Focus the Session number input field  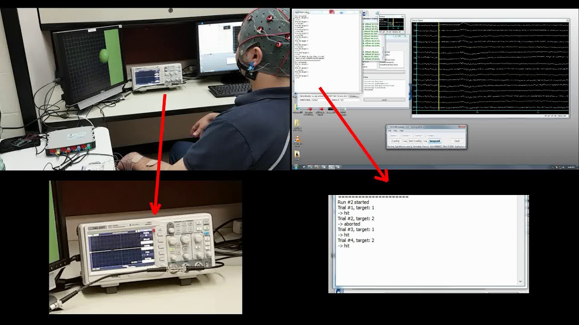(x=349, y=100)
